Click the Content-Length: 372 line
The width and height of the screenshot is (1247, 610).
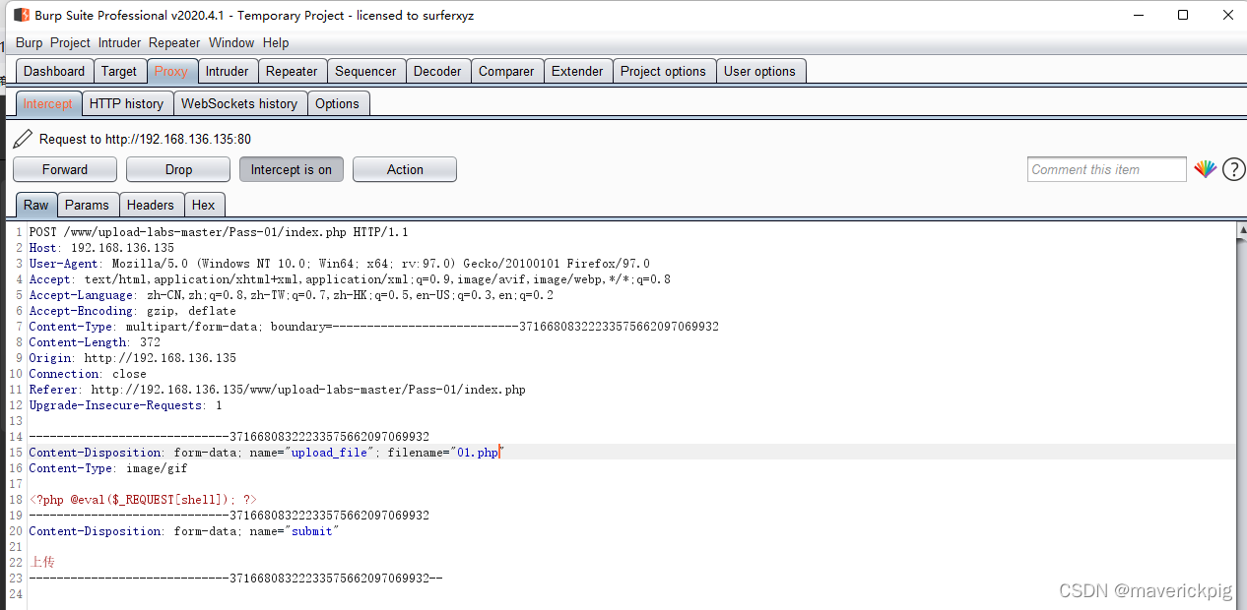click(x=95, y=342)
